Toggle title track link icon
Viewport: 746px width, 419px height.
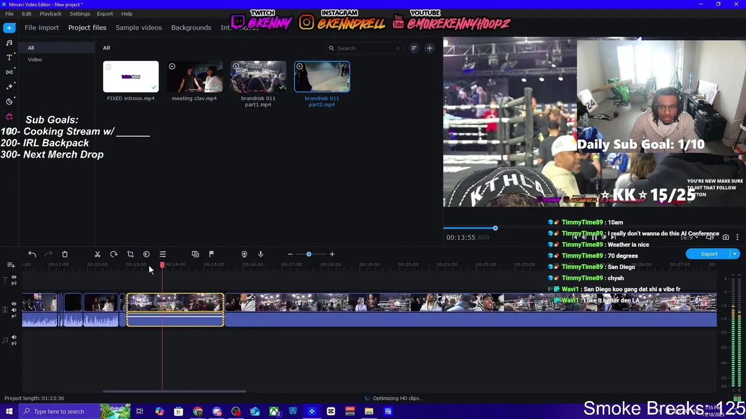(x=14, y=283)
